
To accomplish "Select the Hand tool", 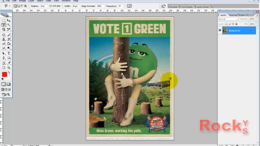I will click(x=4, y=68).
